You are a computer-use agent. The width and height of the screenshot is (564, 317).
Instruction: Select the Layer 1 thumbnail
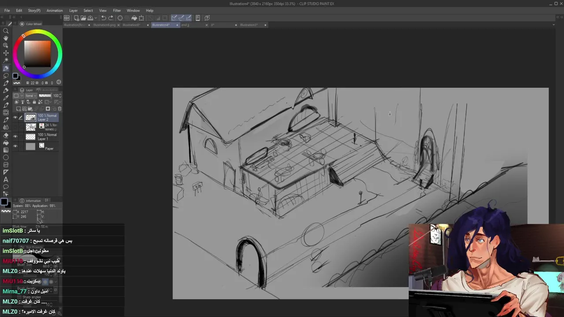30,136
